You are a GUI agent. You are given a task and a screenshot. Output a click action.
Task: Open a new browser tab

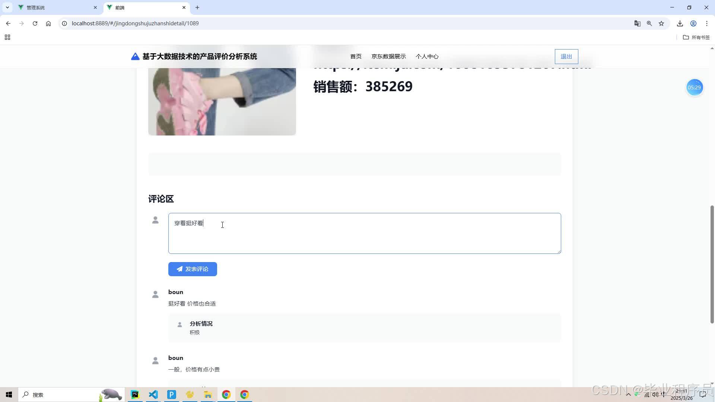point(197,7)
